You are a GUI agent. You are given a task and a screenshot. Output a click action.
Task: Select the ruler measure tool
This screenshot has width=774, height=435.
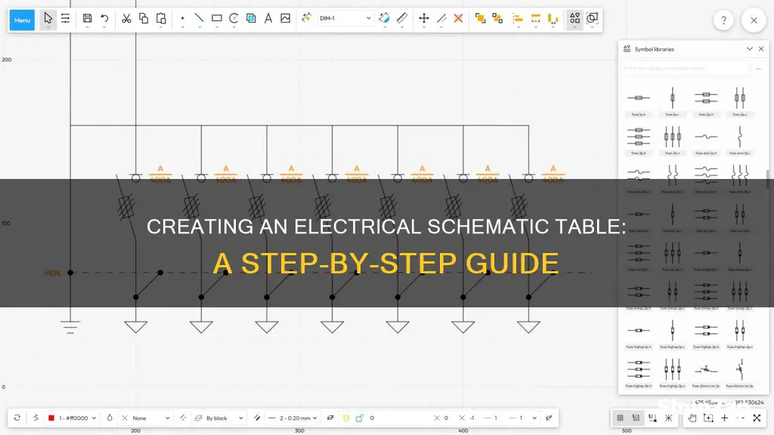tap(402, 19)
